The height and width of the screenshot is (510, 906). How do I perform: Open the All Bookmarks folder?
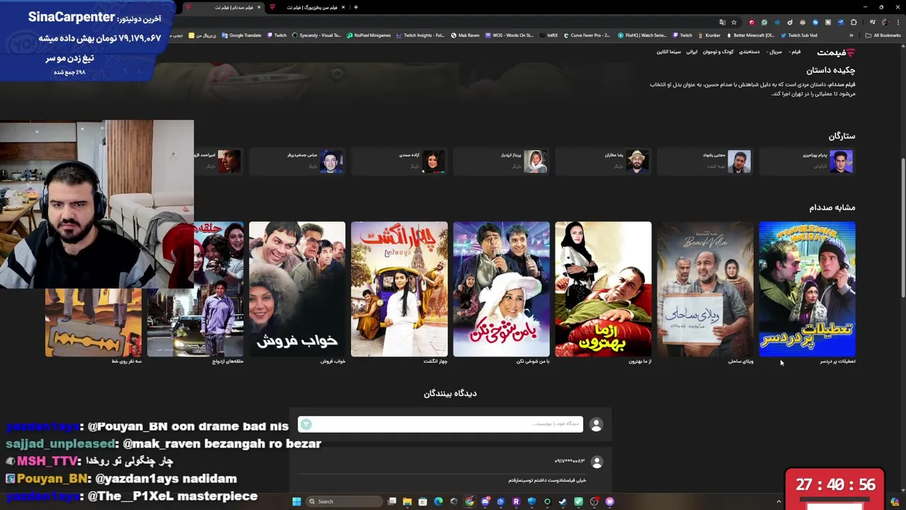coord(883,35)
